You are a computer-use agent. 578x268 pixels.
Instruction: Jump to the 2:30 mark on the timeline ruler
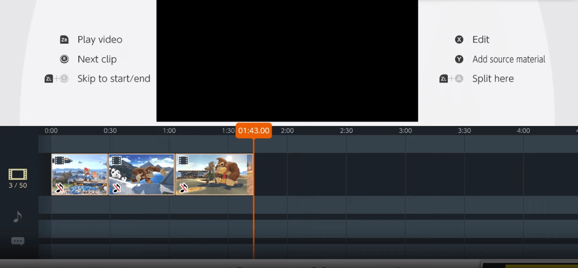coord(346,131)
